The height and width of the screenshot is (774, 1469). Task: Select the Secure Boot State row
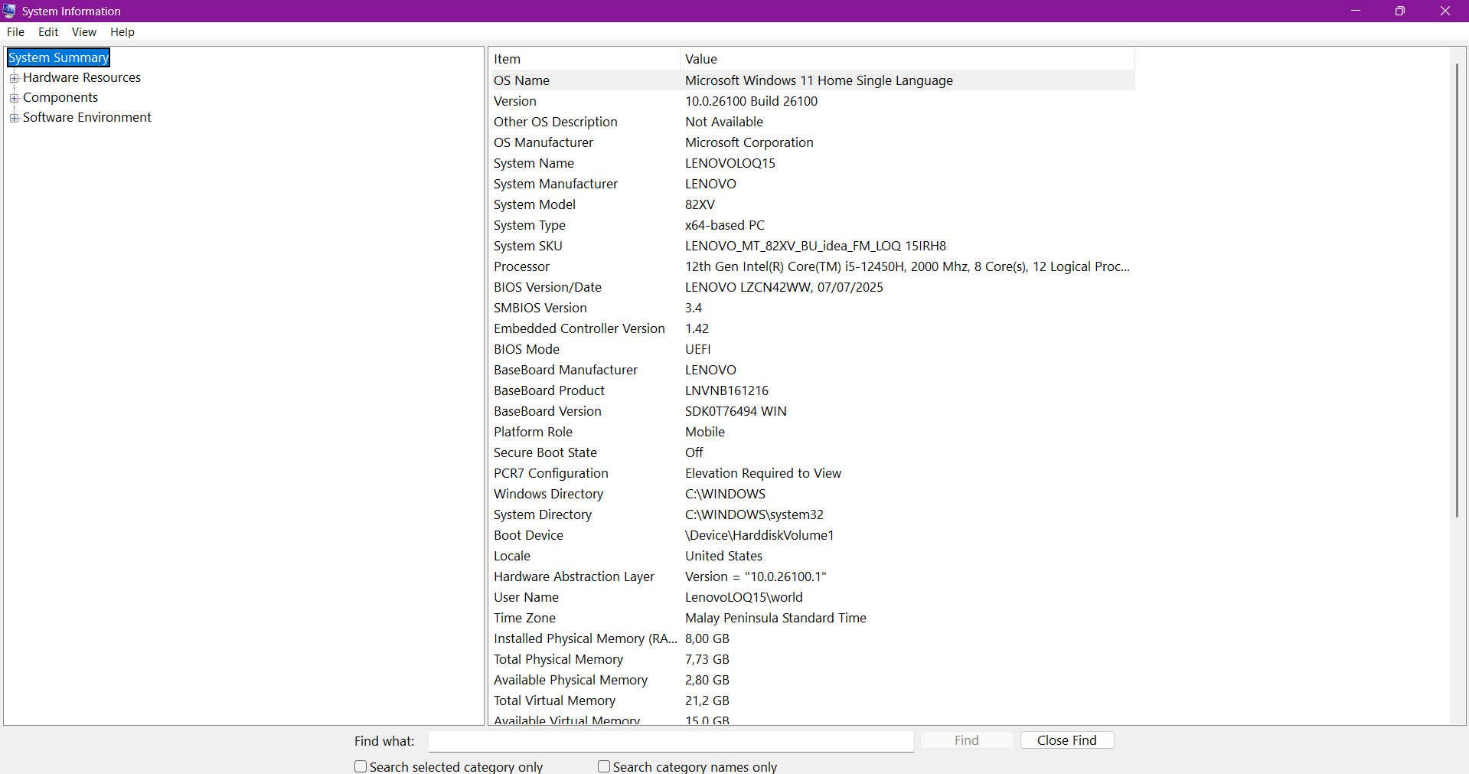[811, 452]
